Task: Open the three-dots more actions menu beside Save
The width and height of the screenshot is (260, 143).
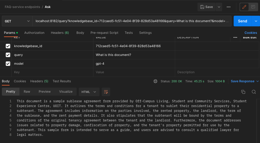Action: [229, 7]
